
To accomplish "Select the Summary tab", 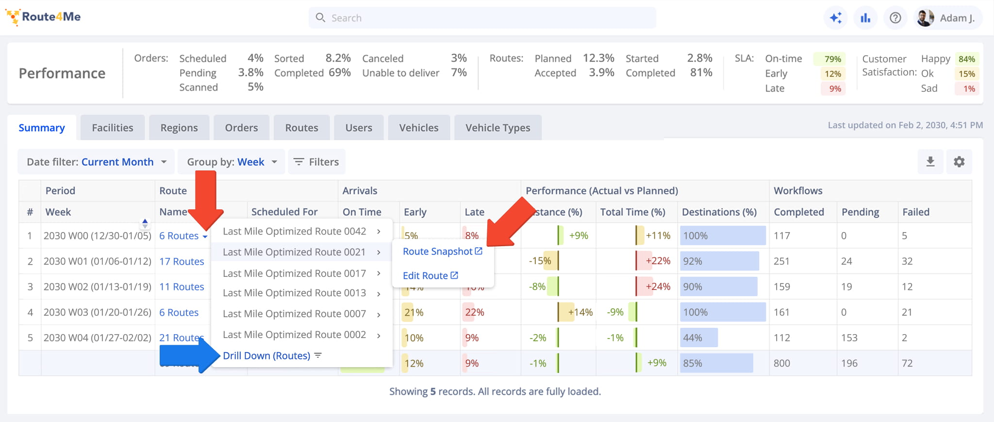I will click(42, 128).
